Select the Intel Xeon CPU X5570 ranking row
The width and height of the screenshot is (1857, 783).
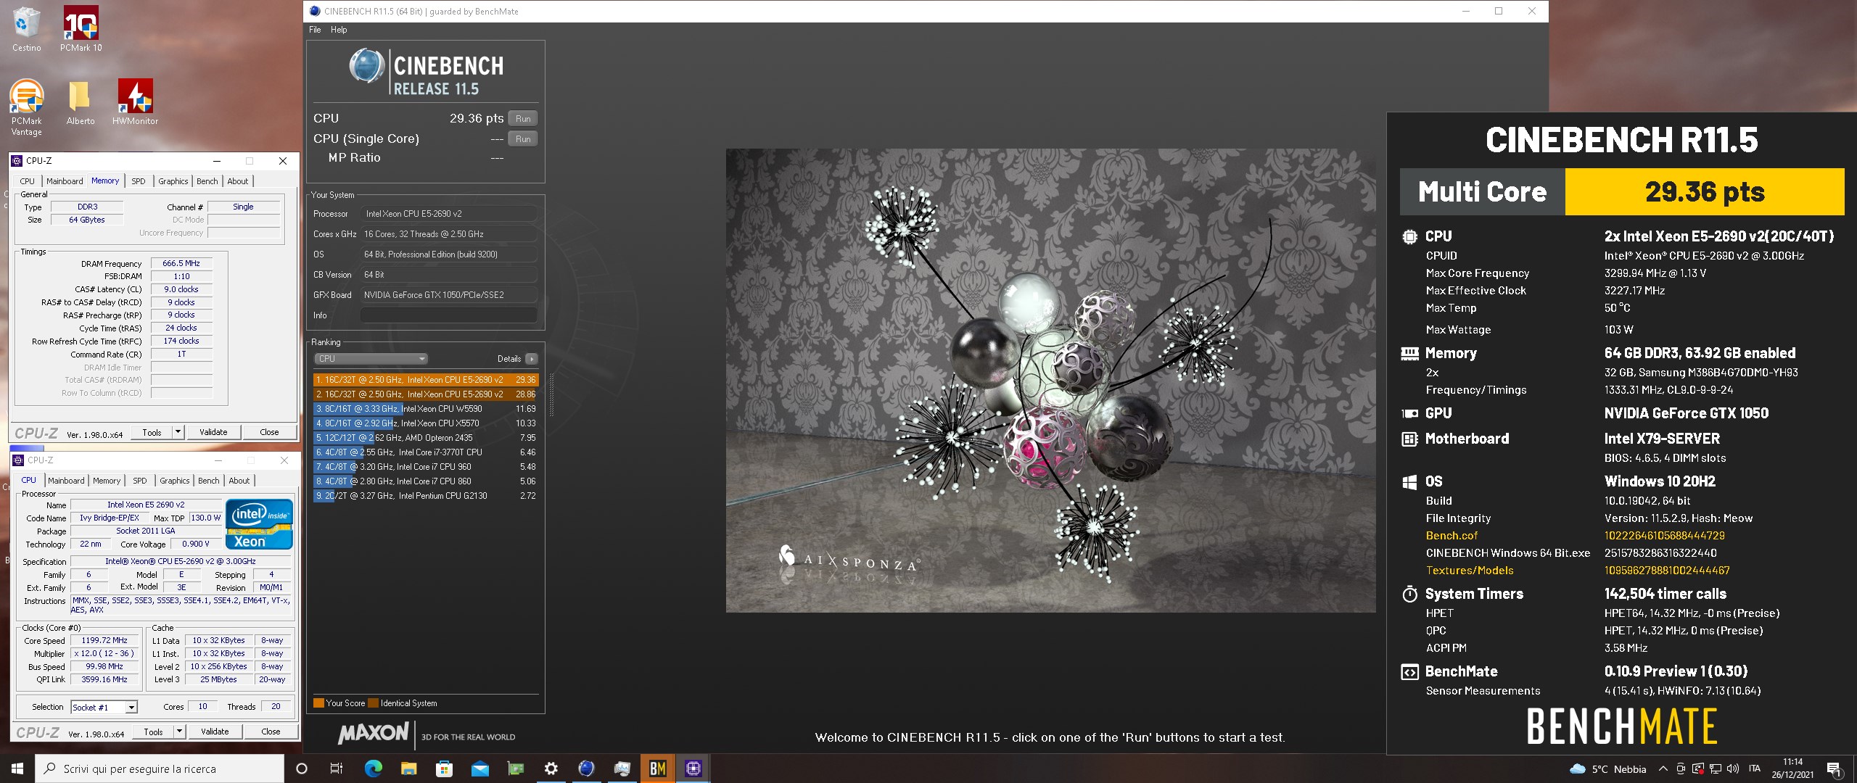(x=425, y=423)
